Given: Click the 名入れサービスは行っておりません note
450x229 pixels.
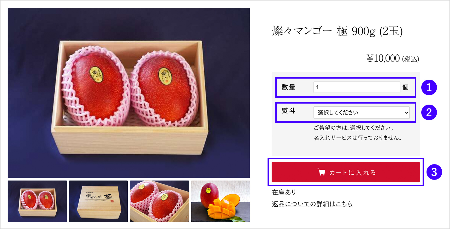Looking at the screenshot, I should 358,138.
